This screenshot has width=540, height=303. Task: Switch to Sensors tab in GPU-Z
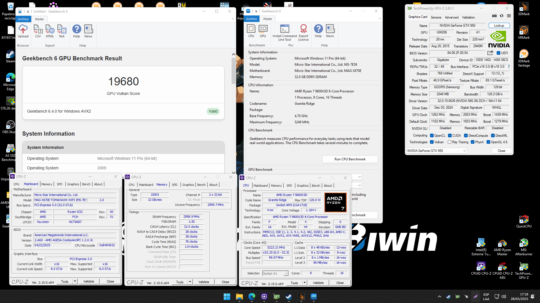[x=436, y=17]
